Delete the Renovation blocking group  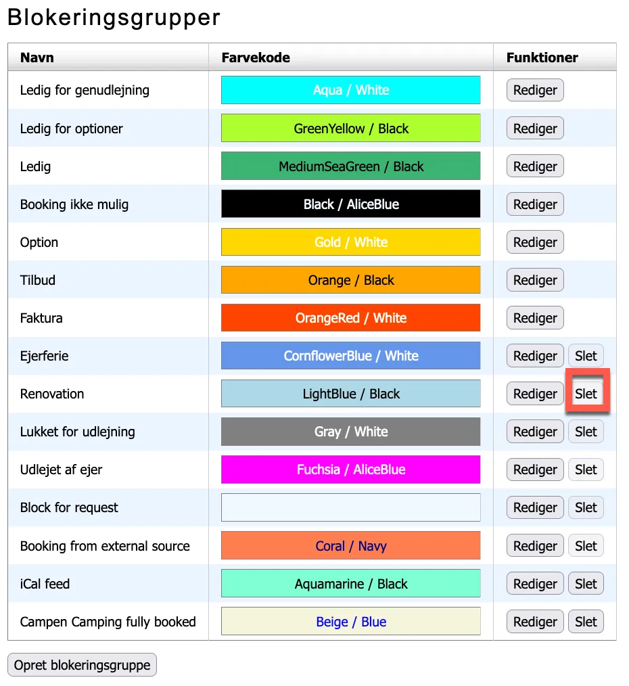586,394
